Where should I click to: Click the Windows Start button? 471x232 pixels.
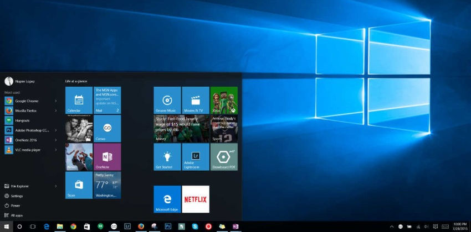coord(6,226)
